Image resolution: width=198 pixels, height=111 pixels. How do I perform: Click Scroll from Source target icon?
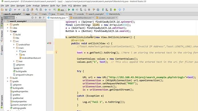click(x=32, y=18)
